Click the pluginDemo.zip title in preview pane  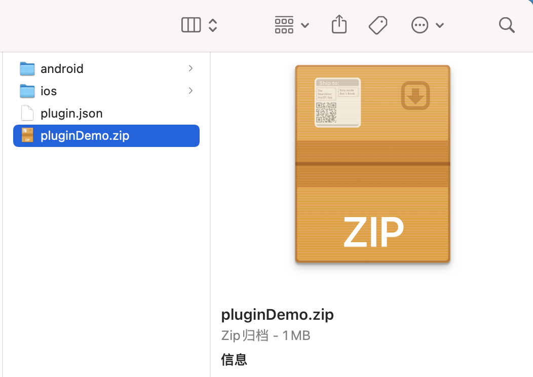pos(277,315)
